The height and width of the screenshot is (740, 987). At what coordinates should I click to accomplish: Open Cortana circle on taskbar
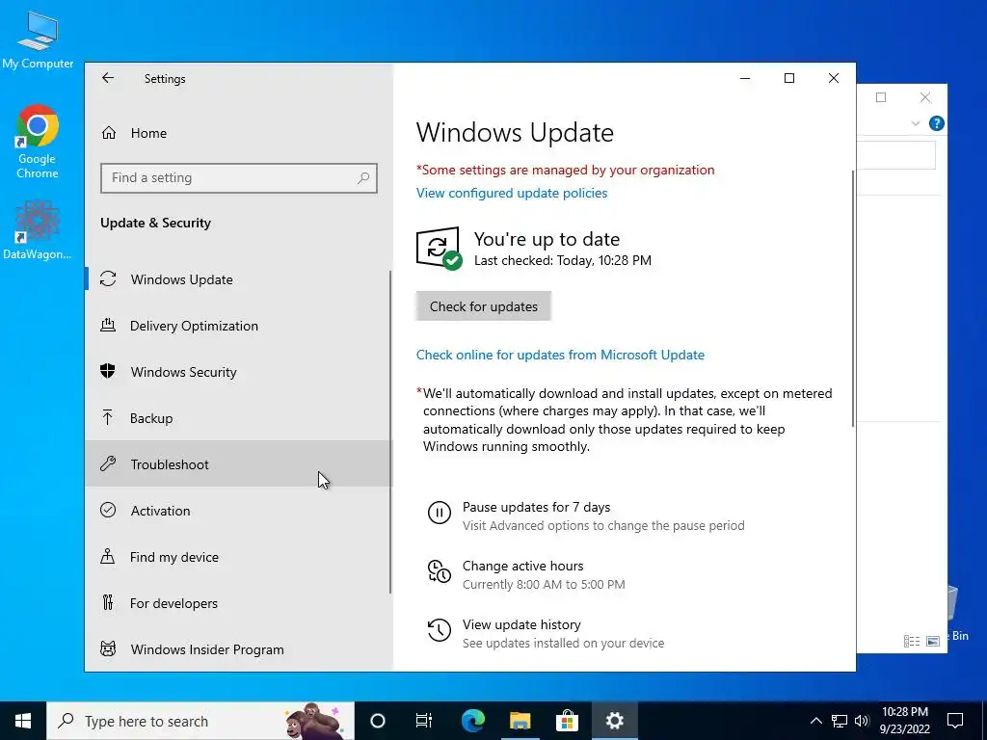tap(378, 721)
